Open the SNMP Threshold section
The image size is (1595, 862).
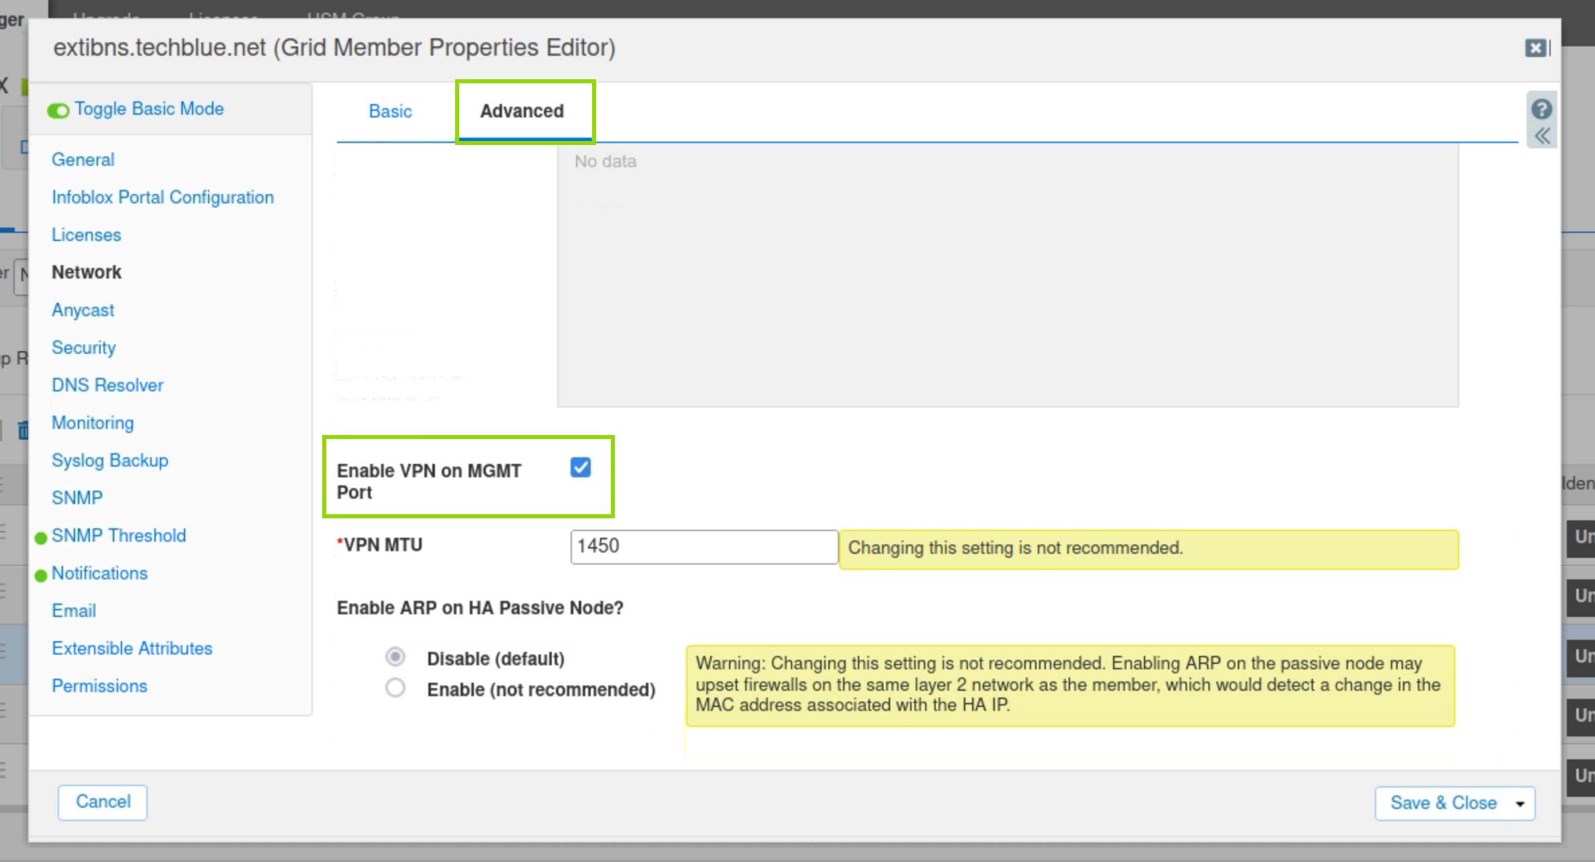[x=118, y=536]
